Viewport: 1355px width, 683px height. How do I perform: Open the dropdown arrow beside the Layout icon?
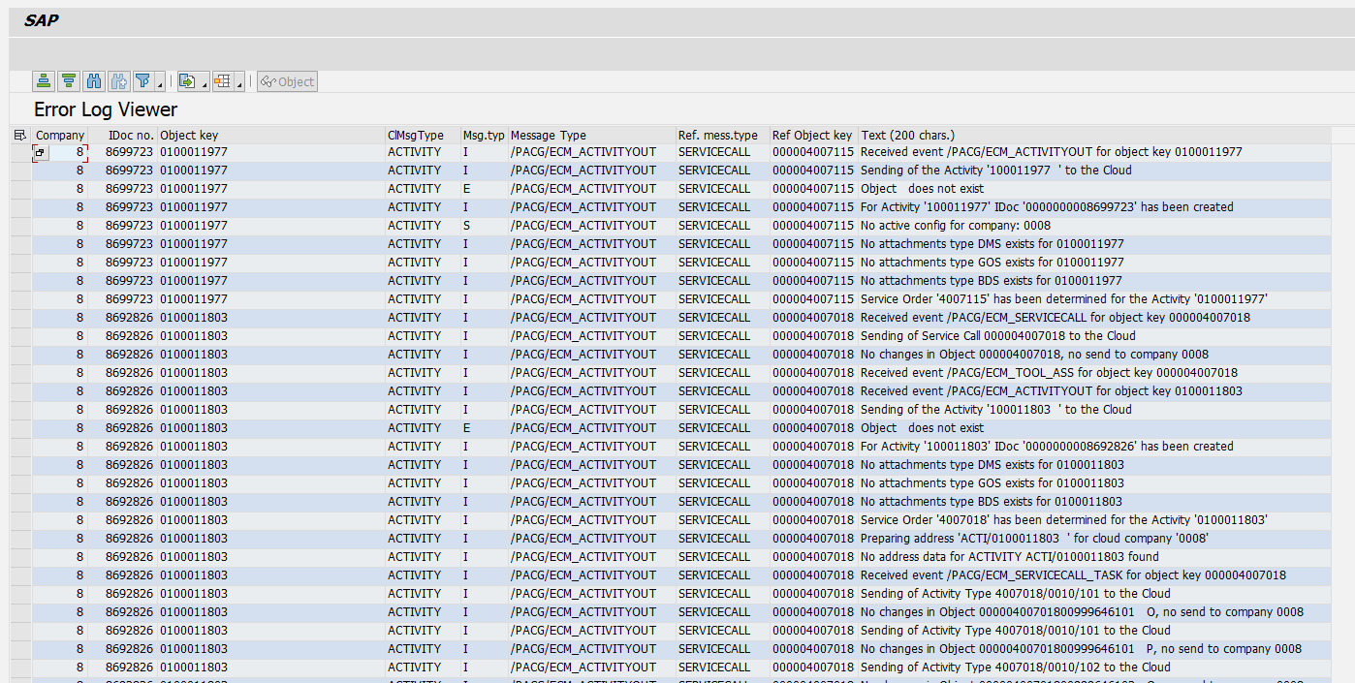click(238, 85)
